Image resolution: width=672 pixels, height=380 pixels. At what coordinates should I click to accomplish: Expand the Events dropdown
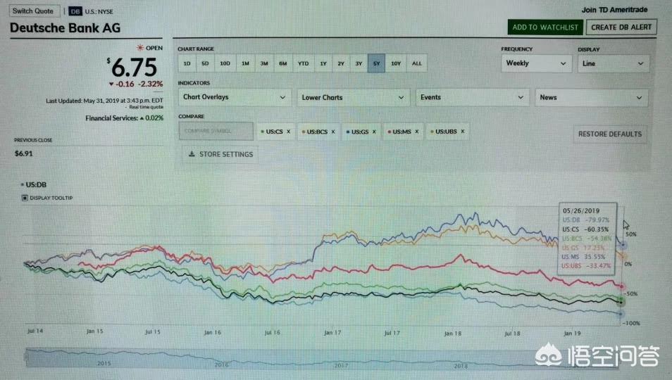click(x=472, y=98)
